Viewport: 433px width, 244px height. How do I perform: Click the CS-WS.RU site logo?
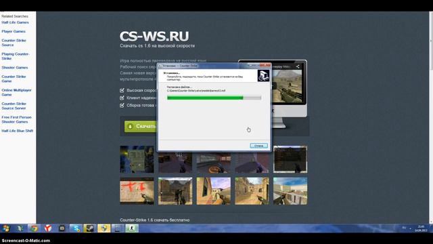[154, 36]
